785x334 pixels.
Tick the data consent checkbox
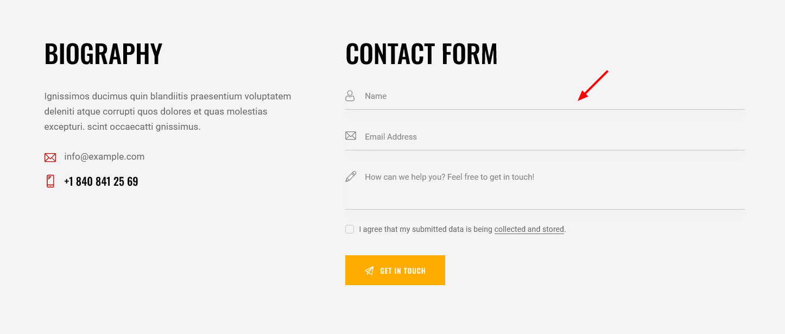(x=350, y=229)
